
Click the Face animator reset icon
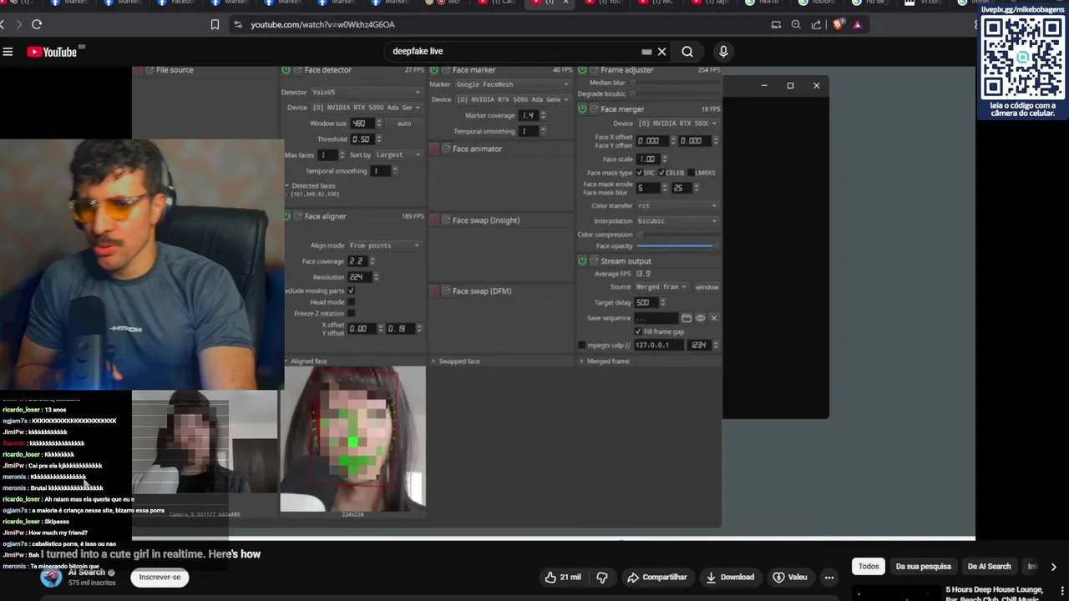446,149
